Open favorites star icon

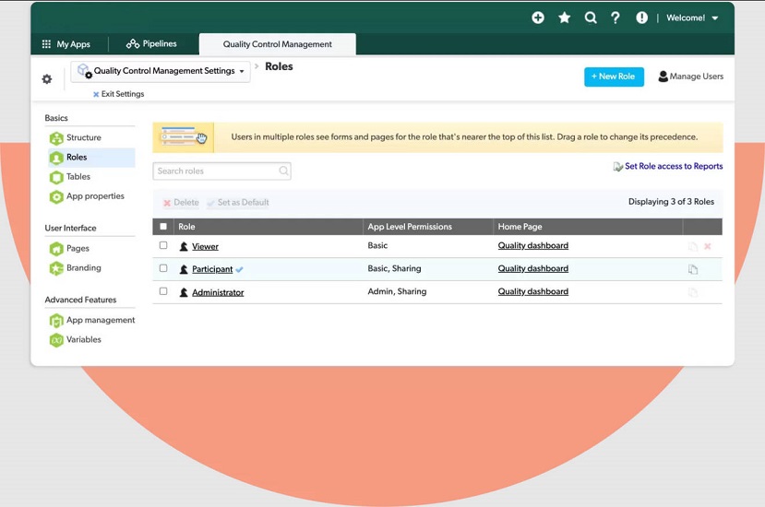coord(564,18)
